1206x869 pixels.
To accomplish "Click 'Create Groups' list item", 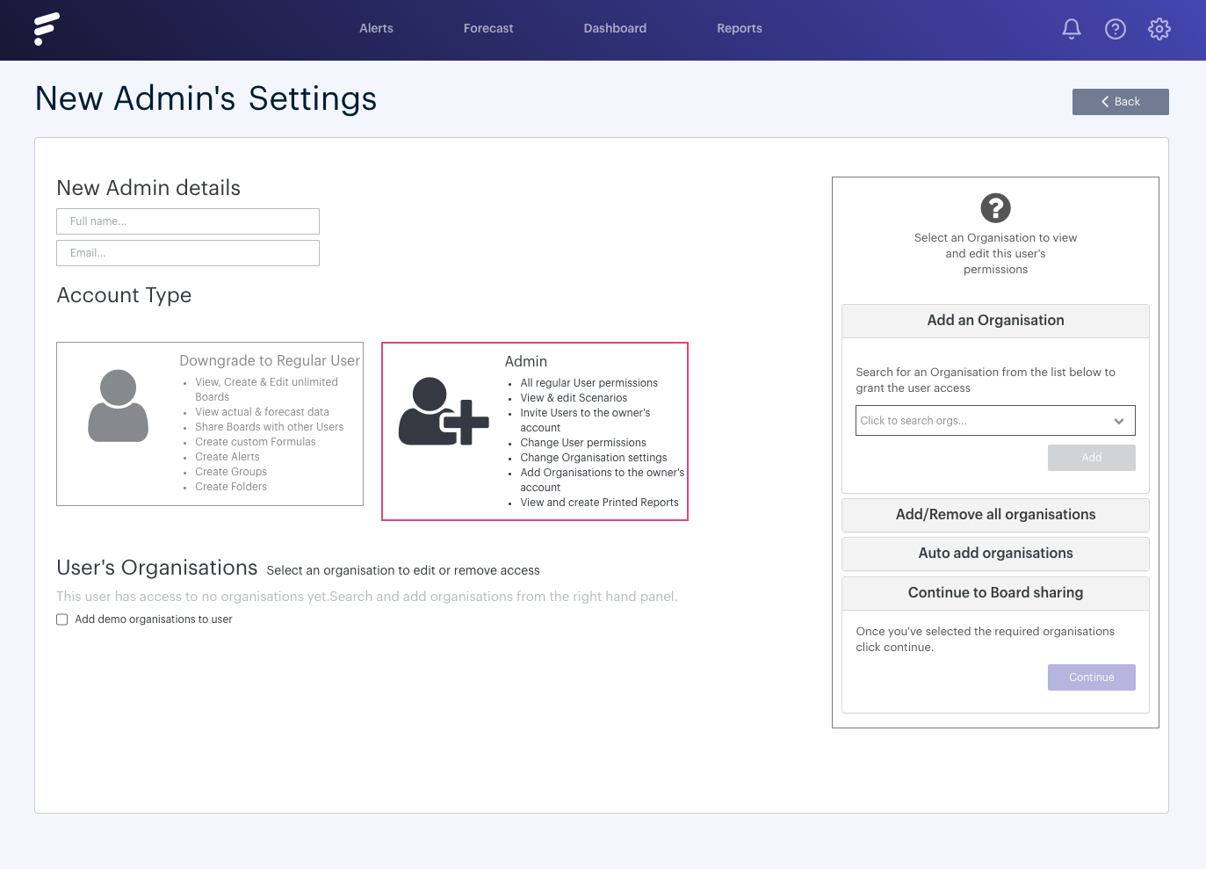I will click(231, 472).
